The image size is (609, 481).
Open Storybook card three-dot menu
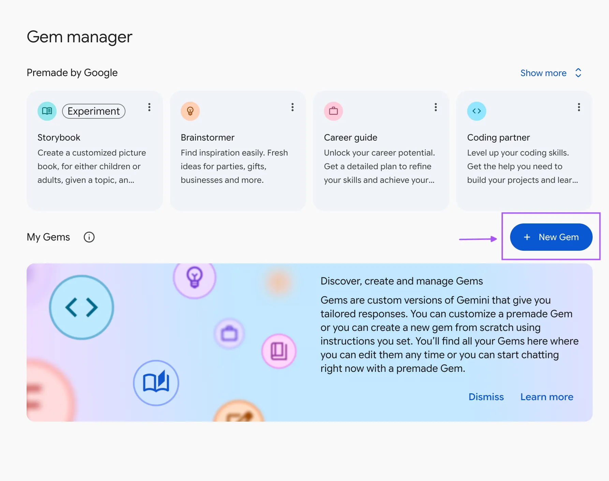149,107
